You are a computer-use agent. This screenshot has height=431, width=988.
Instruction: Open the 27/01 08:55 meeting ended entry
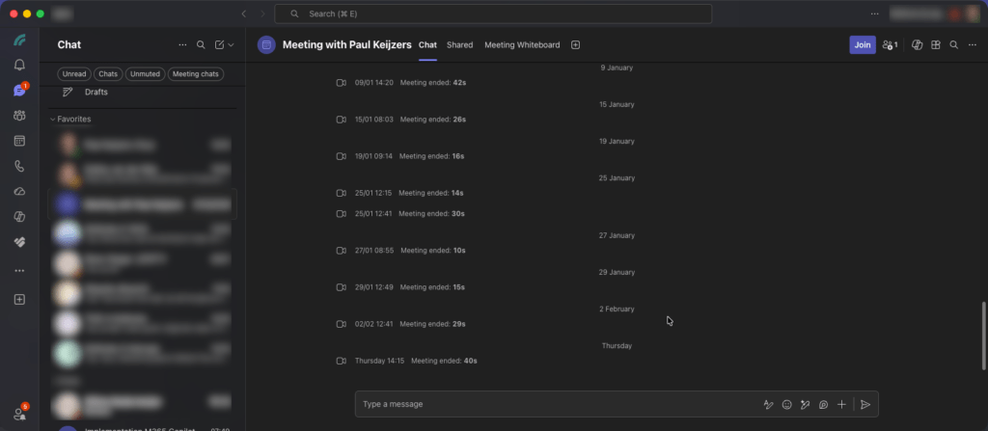[401, 250]
